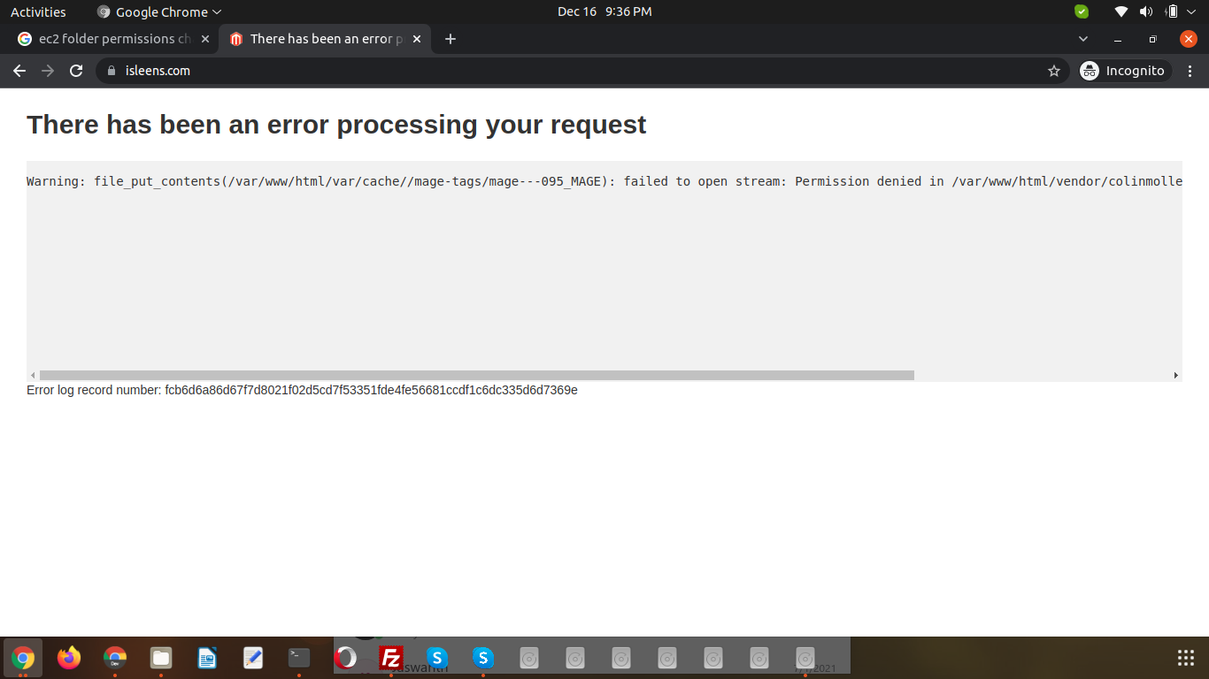Open LibreOffice Writer from the dock
The height and width of the screenshot is (679, 1209).
point(207,658)
